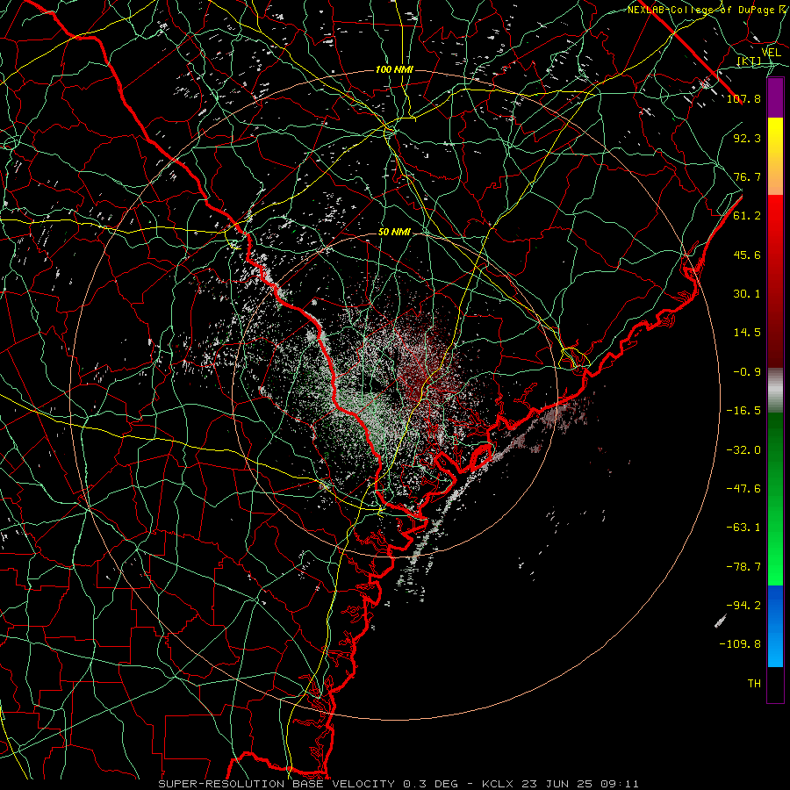
Task: Click the 14.5 velocity scale value
Action: coord(747,333)
